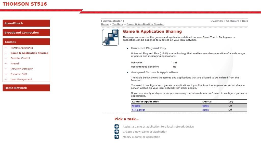Click the Pick a task heading
Image resolution: width=261 pixels, height=149 pixels.
127,119
